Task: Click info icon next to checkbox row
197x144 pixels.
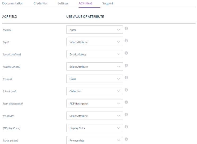Action: [x=126, y=90]
